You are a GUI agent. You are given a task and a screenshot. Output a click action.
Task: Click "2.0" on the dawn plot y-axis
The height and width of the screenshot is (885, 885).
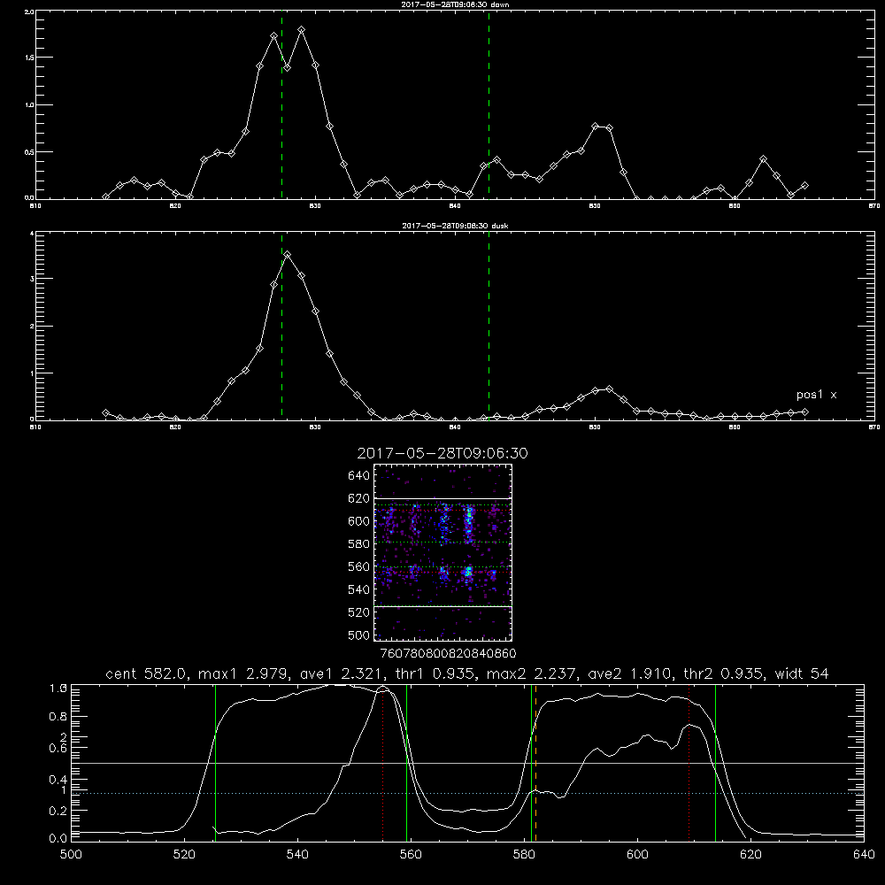click(x=27, y=12)
